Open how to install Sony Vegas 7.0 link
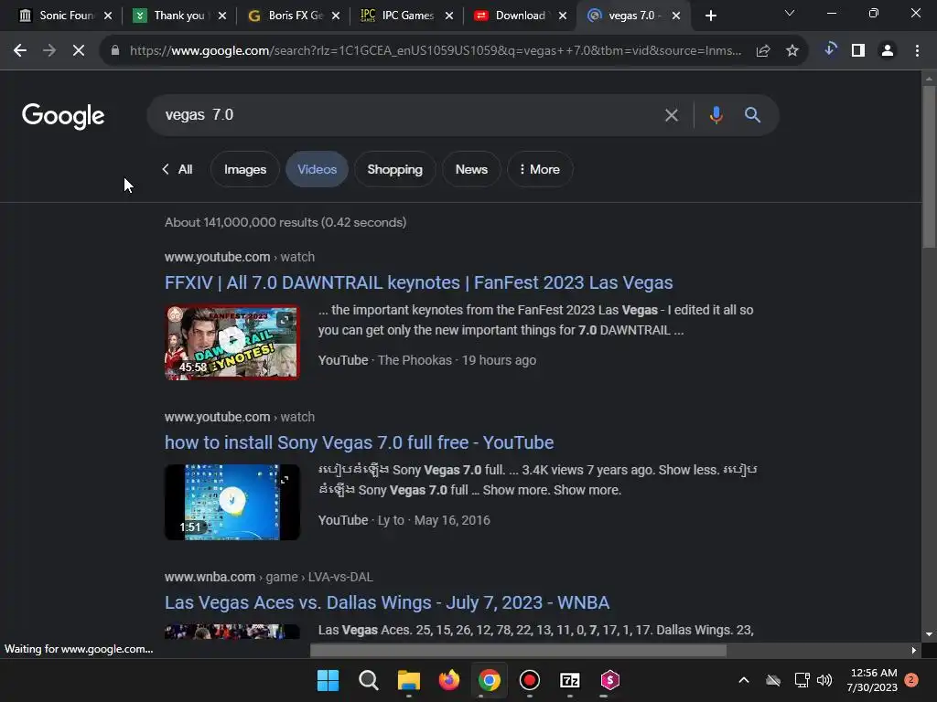Screen dimensions: 937x702 point(359,442)
